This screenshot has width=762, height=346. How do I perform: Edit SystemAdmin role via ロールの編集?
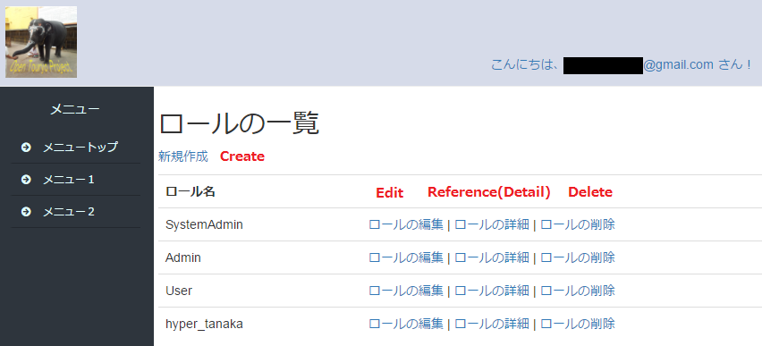[406, 224]
